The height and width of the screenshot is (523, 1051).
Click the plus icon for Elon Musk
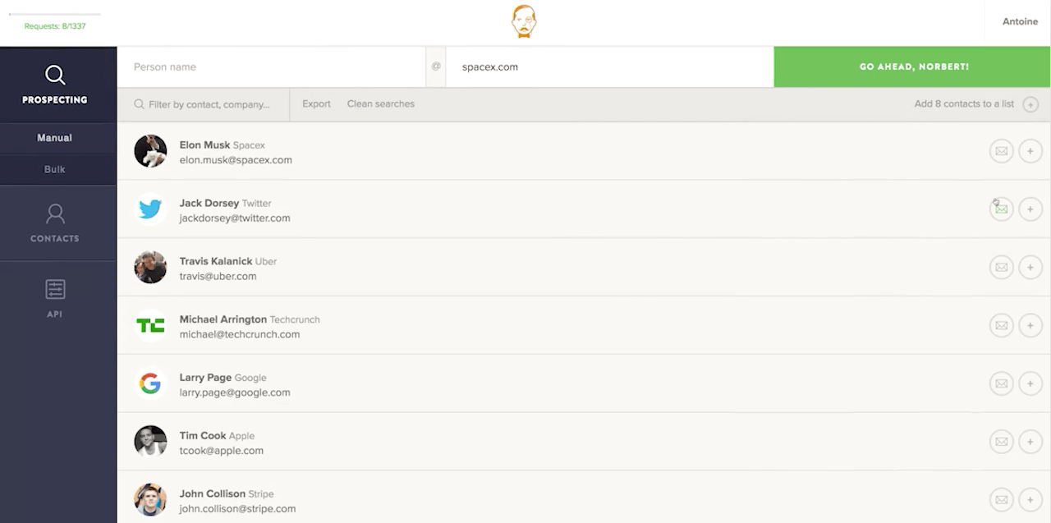point(1030,151)
